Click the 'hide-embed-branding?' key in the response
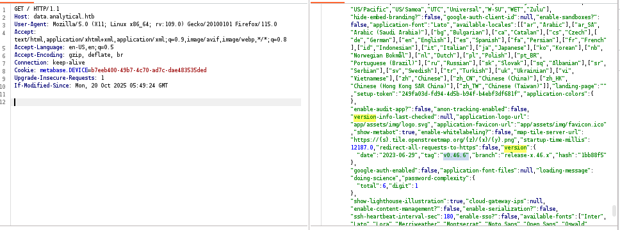Screen dimensions: 620x230 click(386, 17)
